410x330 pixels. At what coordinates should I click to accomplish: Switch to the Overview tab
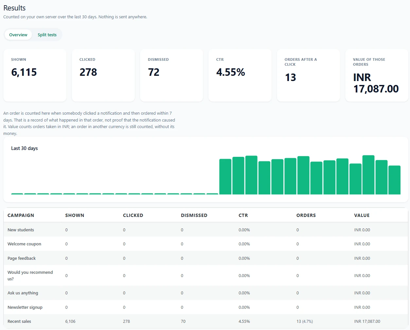tap(18, 35)
